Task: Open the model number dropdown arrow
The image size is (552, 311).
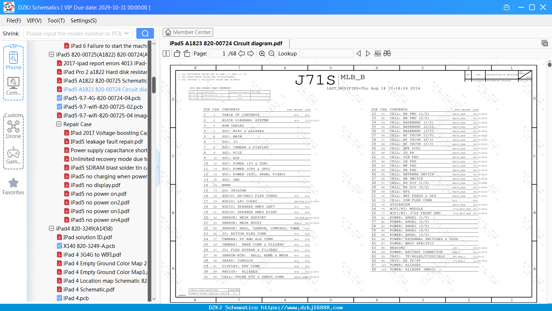Action: [126, 33]
